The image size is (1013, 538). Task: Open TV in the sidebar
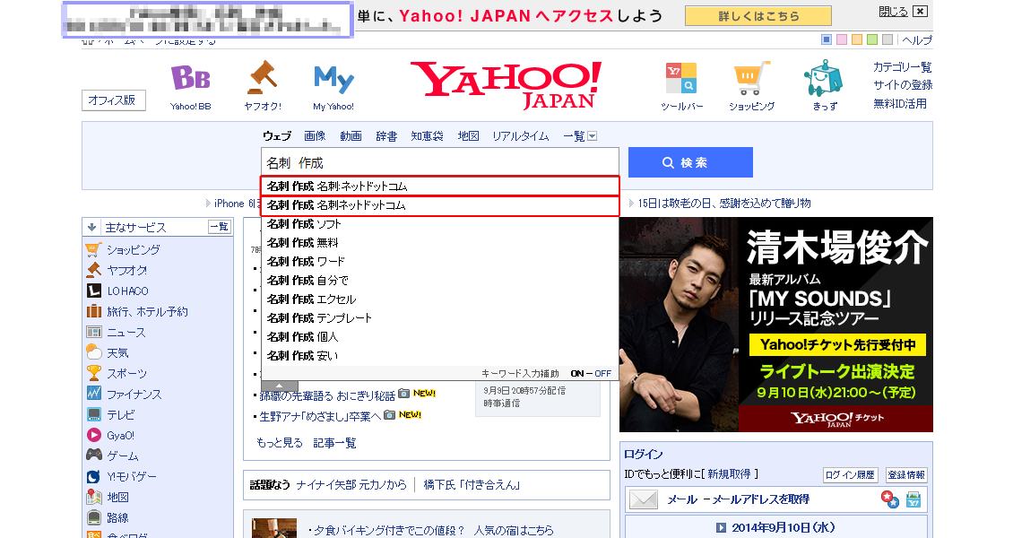coord(121,414)
